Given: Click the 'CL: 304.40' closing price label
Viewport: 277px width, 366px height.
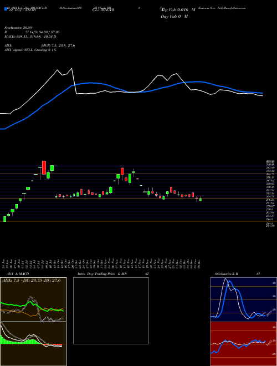Looking at the screenshot, I should 103,10.
